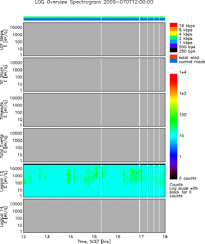This screenshot has height=244, width=205.
Task: Click the blue mode status bar at top
Action: [94, 19]
